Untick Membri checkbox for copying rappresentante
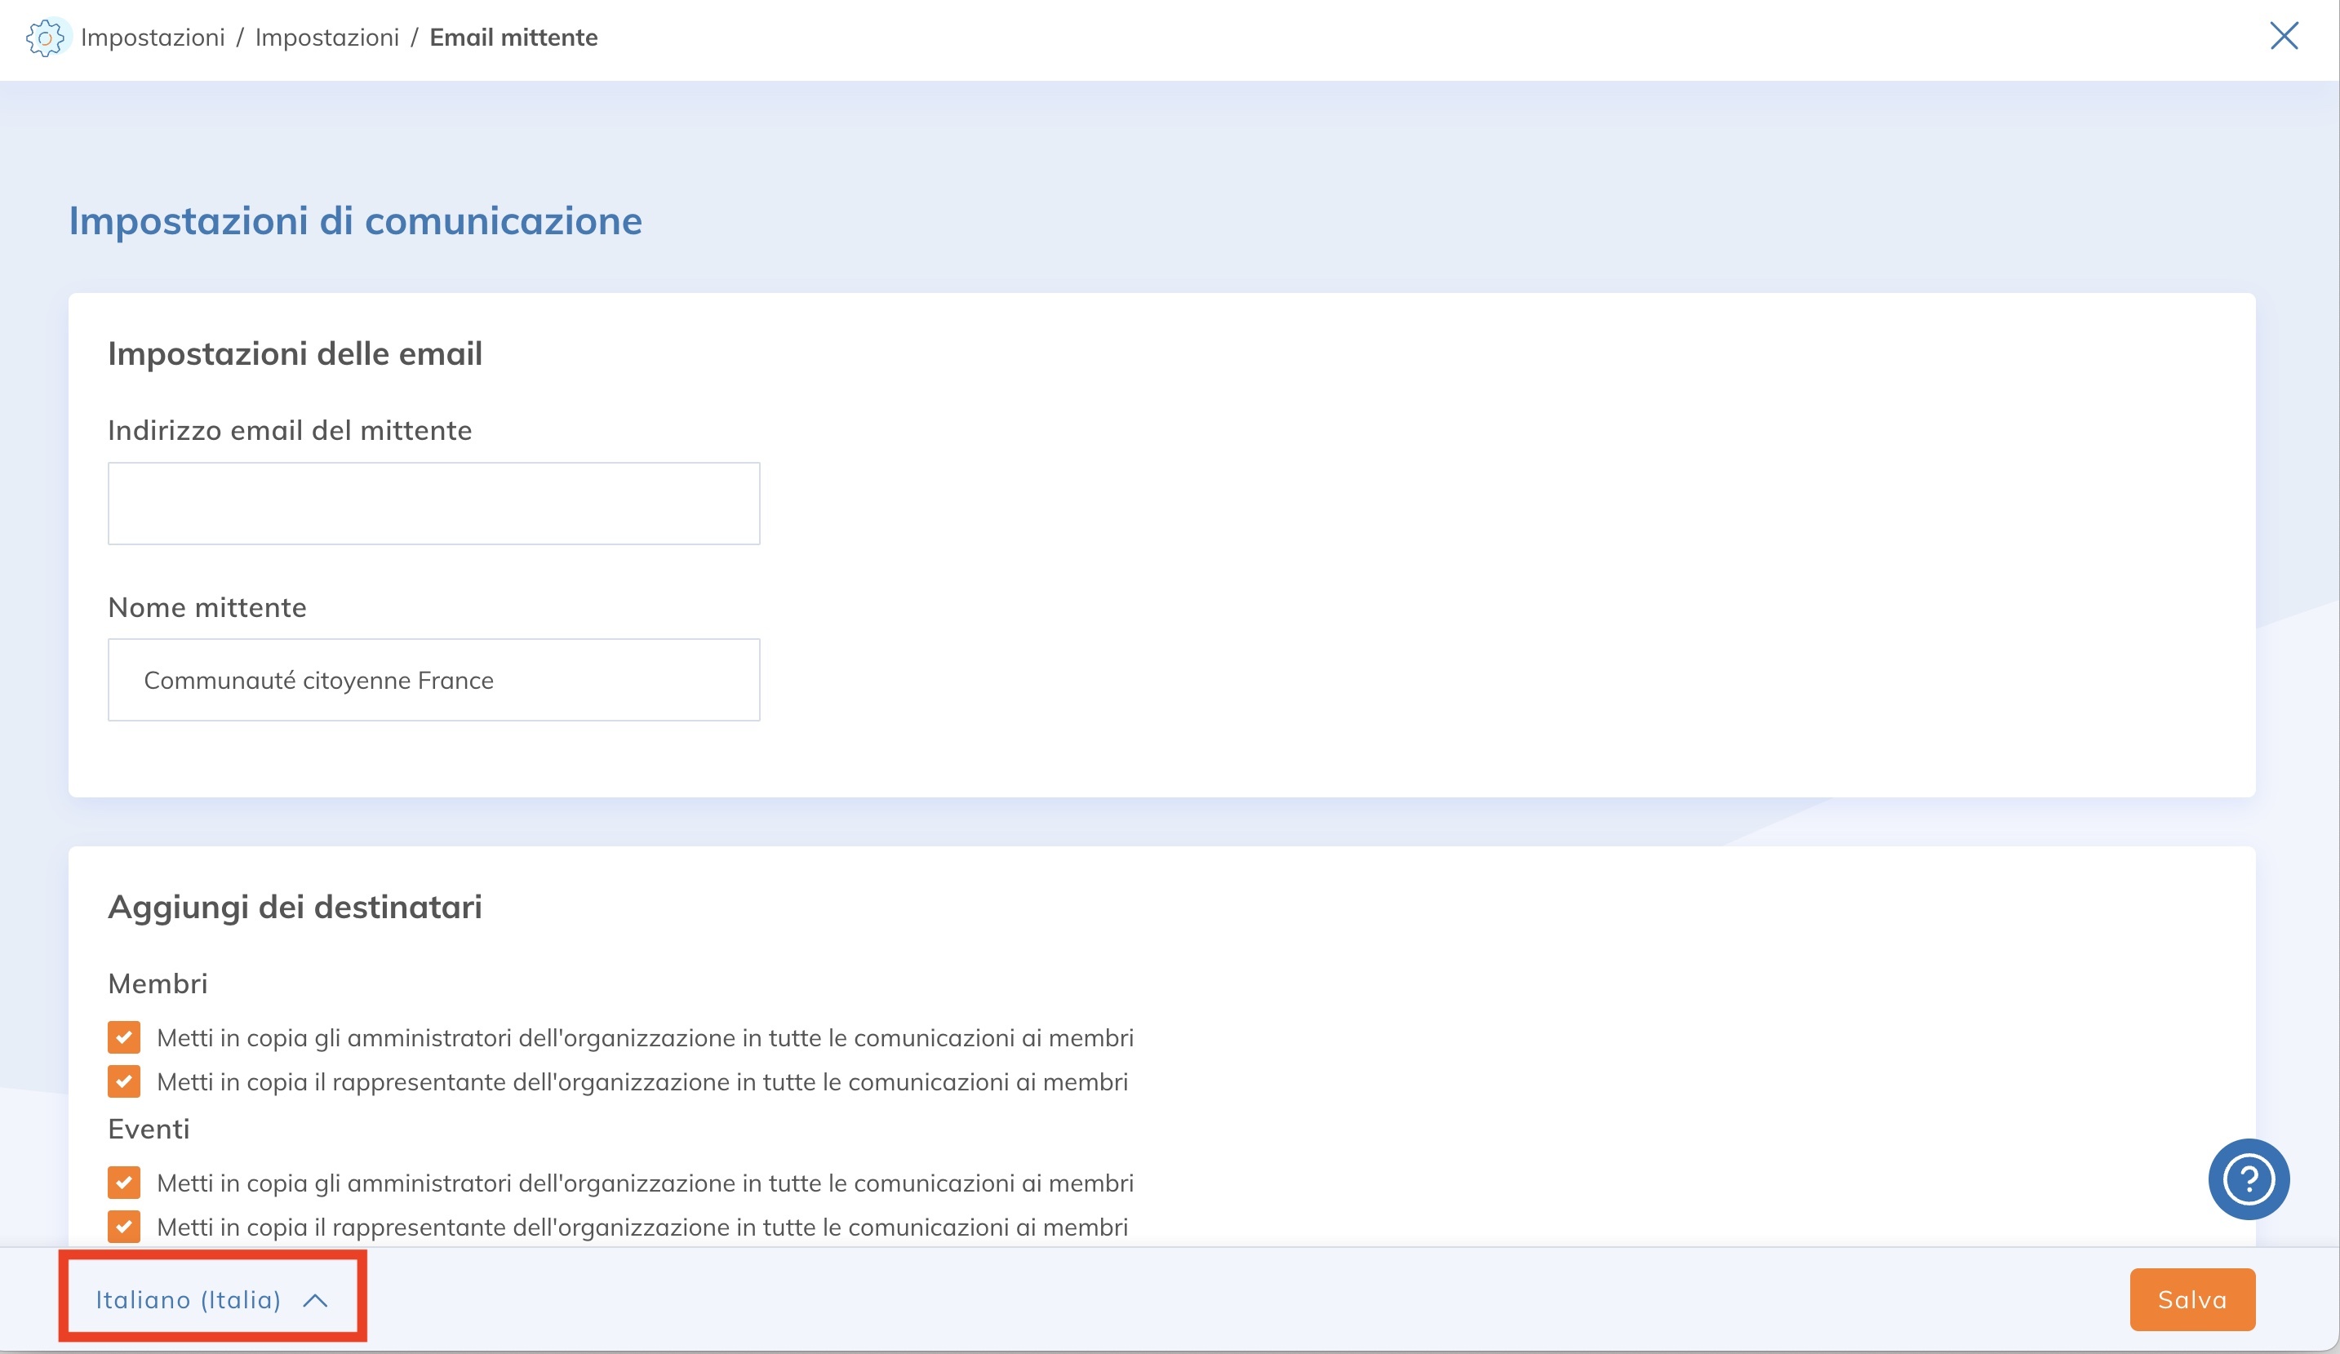2340x1354 pixels. pos(123,1081)
